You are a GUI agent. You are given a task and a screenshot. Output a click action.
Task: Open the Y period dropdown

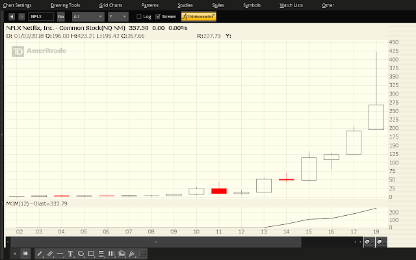(x=118, y=17)
